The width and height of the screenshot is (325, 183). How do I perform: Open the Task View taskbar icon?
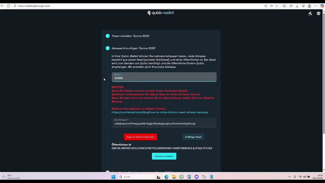tap(159, 177)
